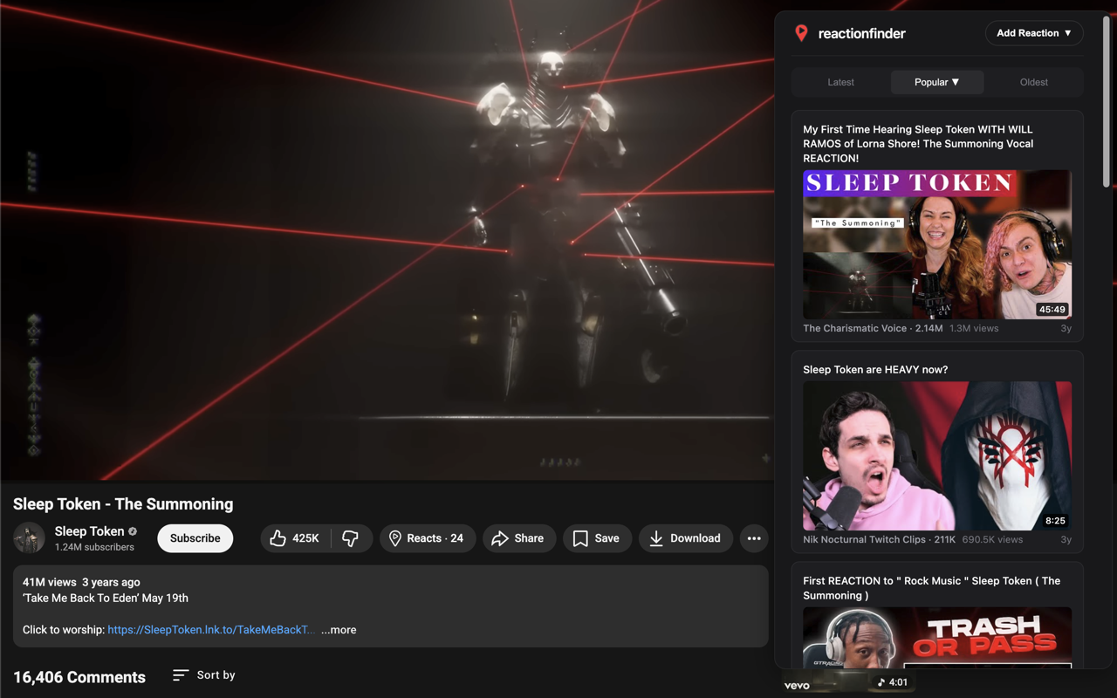Dislike the video with the thumbs-down icon

(351, 538)
